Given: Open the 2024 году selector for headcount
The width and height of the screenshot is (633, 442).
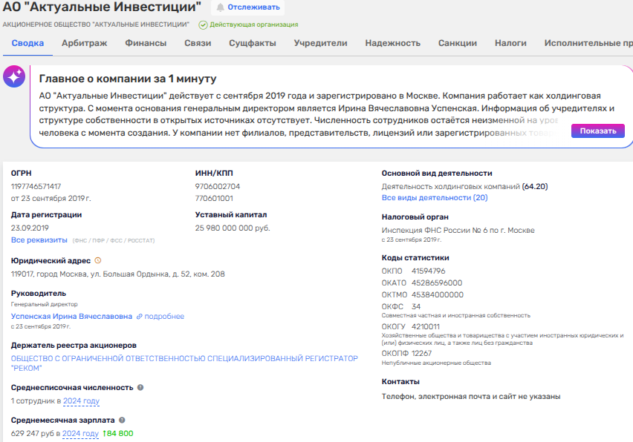Looking at the screenshot, I should pyautogui.click(x=81, y=401).
